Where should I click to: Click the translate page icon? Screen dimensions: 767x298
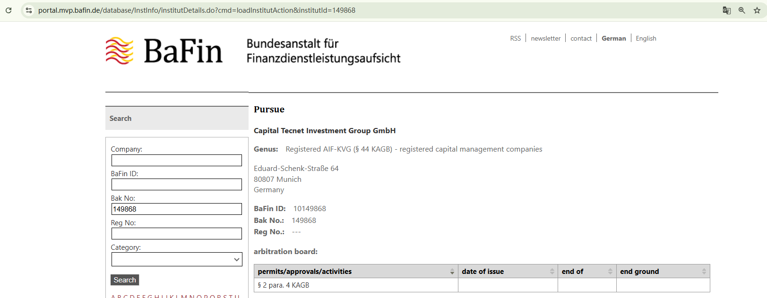click(x=727, y=10)
